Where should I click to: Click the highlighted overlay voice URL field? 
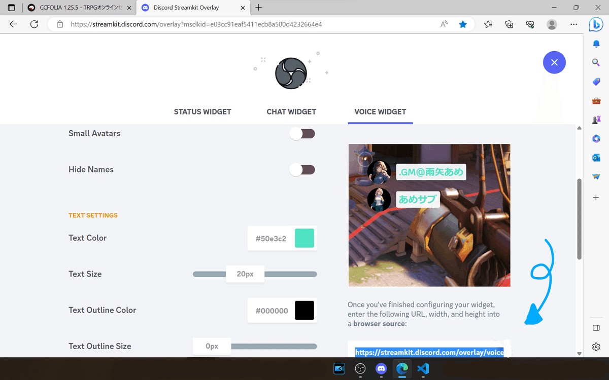(x=429, y=352)
